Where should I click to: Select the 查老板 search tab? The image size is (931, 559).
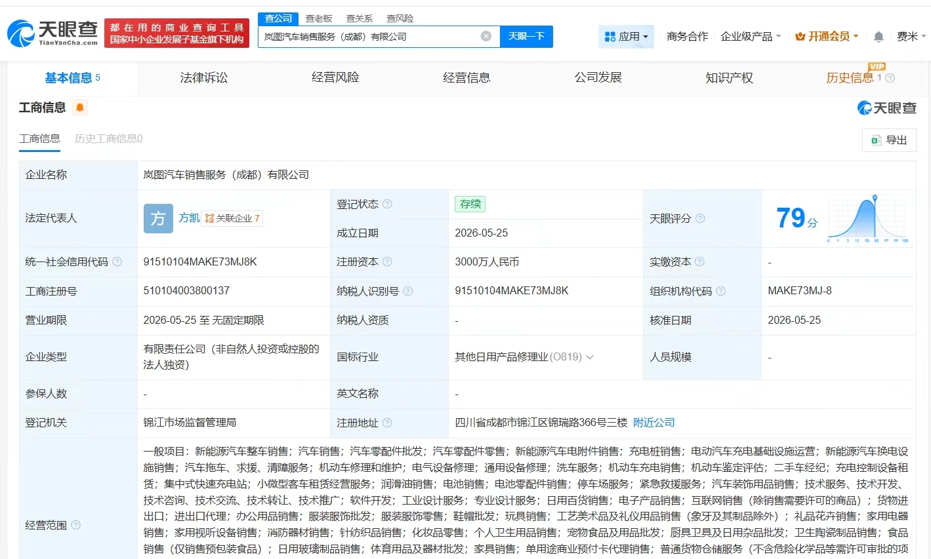click(319, 18)
